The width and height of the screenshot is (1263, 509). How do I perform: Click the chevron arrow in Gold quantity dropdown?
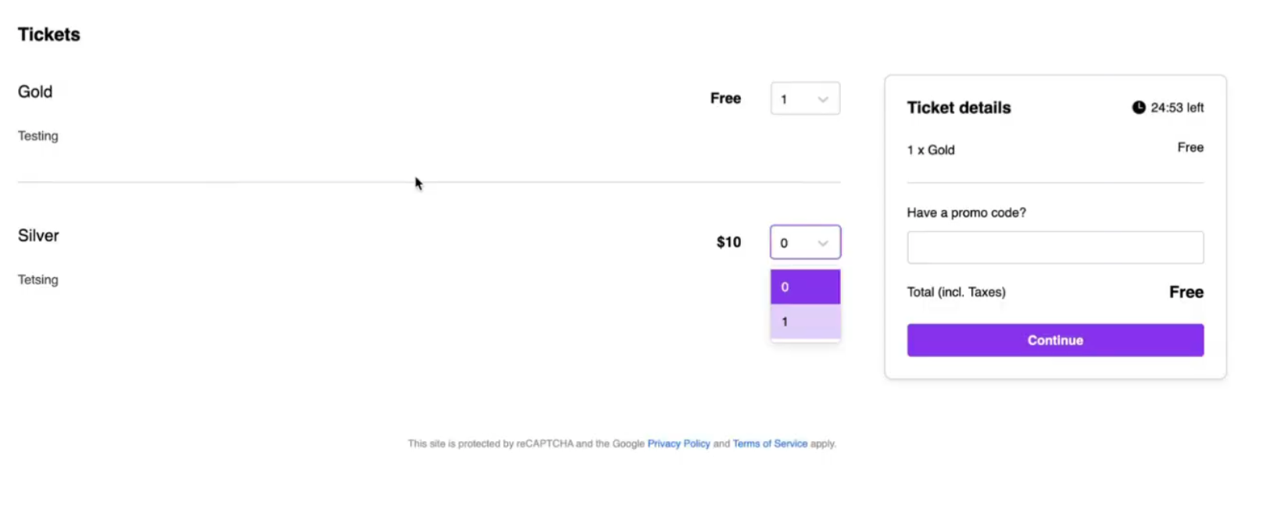tap(823, 99)
